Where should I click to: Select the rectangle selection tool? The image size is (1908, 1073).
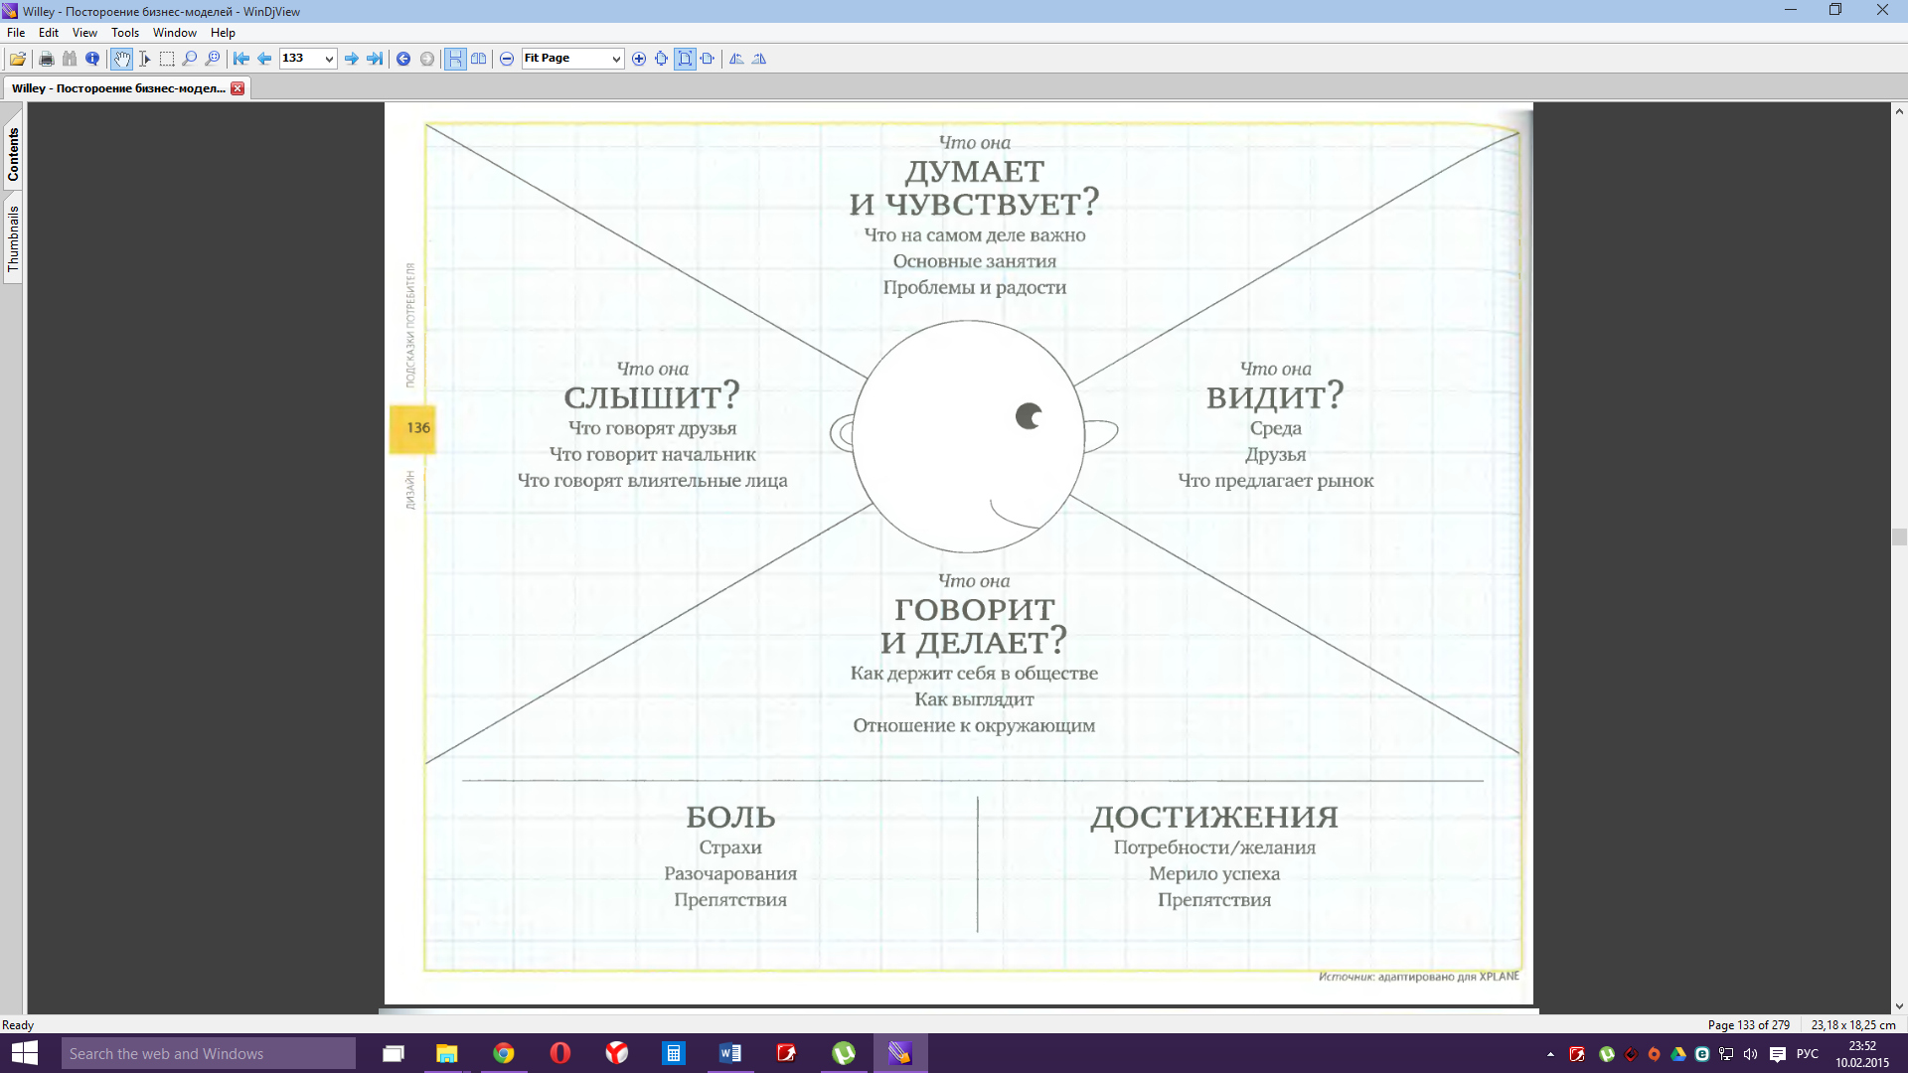167,59
